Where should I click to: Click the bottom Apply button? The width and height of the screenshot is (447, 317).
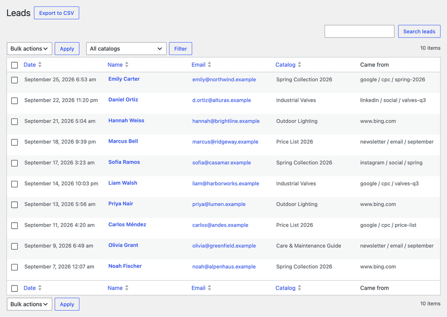pyautogui.click(x=67, y=304)
